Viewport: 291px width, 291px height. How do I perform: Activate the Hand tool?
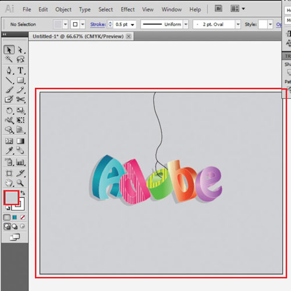tap(9, 183)
